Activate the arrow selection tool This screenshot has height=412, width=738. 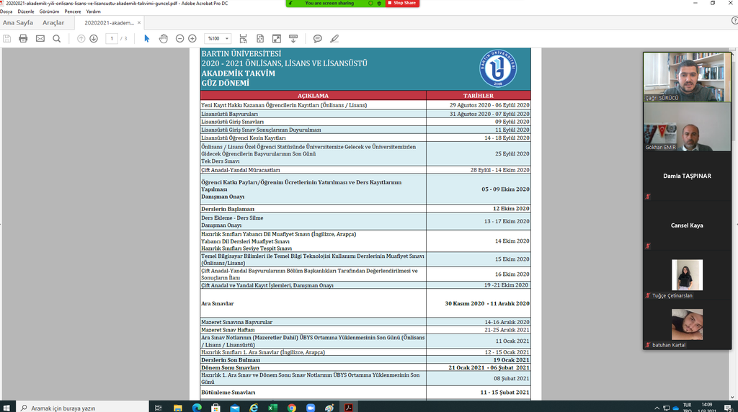point(147,38)
